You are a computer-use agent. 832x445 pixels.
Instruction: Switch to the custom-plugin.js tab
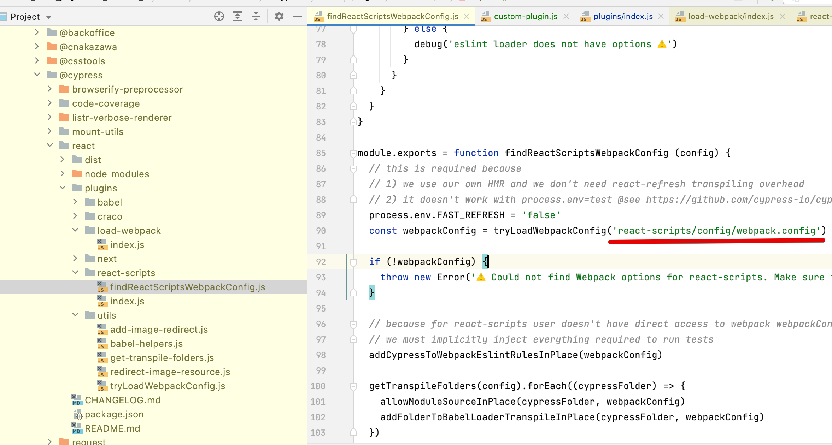[526, 16]
